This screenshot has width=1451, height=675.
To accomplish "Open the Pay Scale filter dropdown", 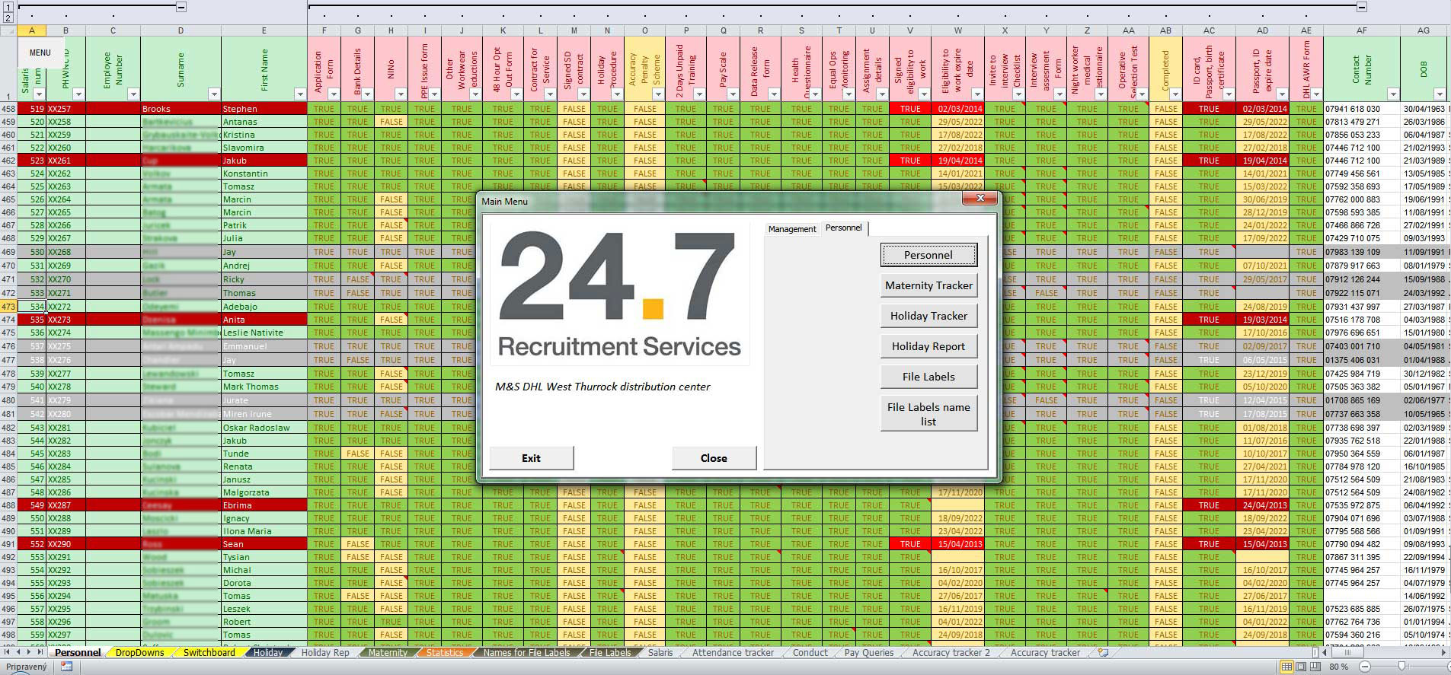I will click(x=733, y=94).
